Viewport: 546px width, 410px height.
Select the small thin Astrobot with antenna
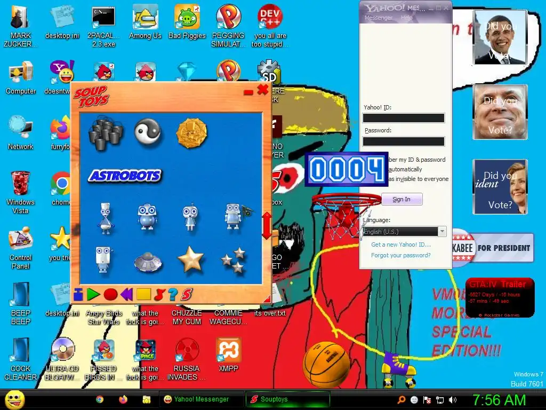pos(190,217)
